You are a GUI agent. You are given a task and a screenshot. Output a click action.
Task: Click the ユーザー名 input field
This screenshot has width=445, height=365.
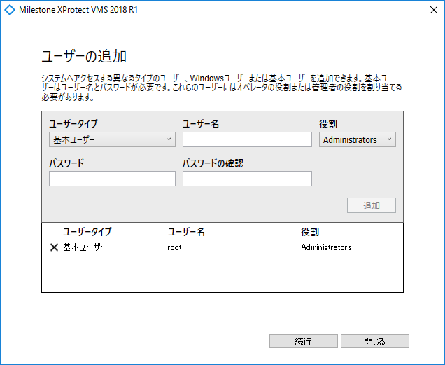point(247,139)
